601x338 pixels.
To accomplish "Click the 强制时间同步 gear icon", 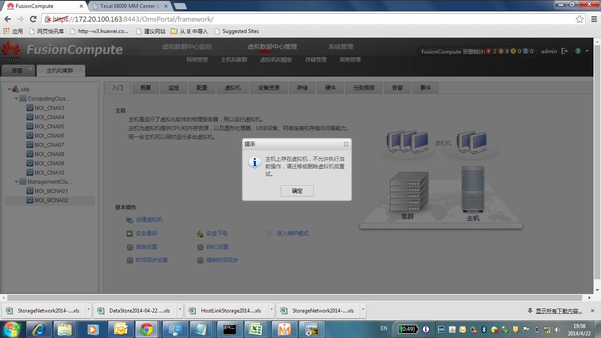I will pos(200,260).
